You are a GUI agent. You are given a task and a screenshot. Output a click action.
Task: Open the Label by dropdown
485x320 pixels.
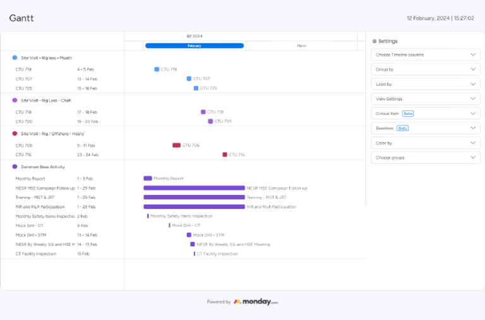tap(426, 84)
